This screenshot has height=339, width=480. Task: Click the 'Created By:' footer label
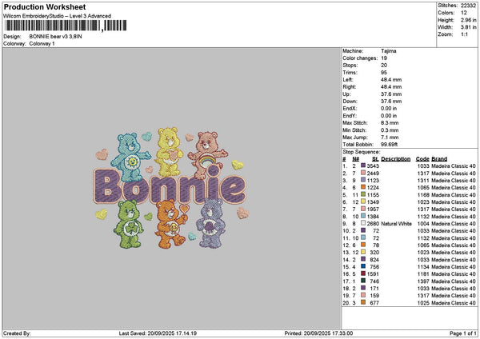coord(17,333)
